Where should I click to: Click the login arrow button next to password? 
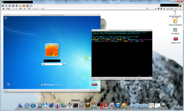(64, 64)
